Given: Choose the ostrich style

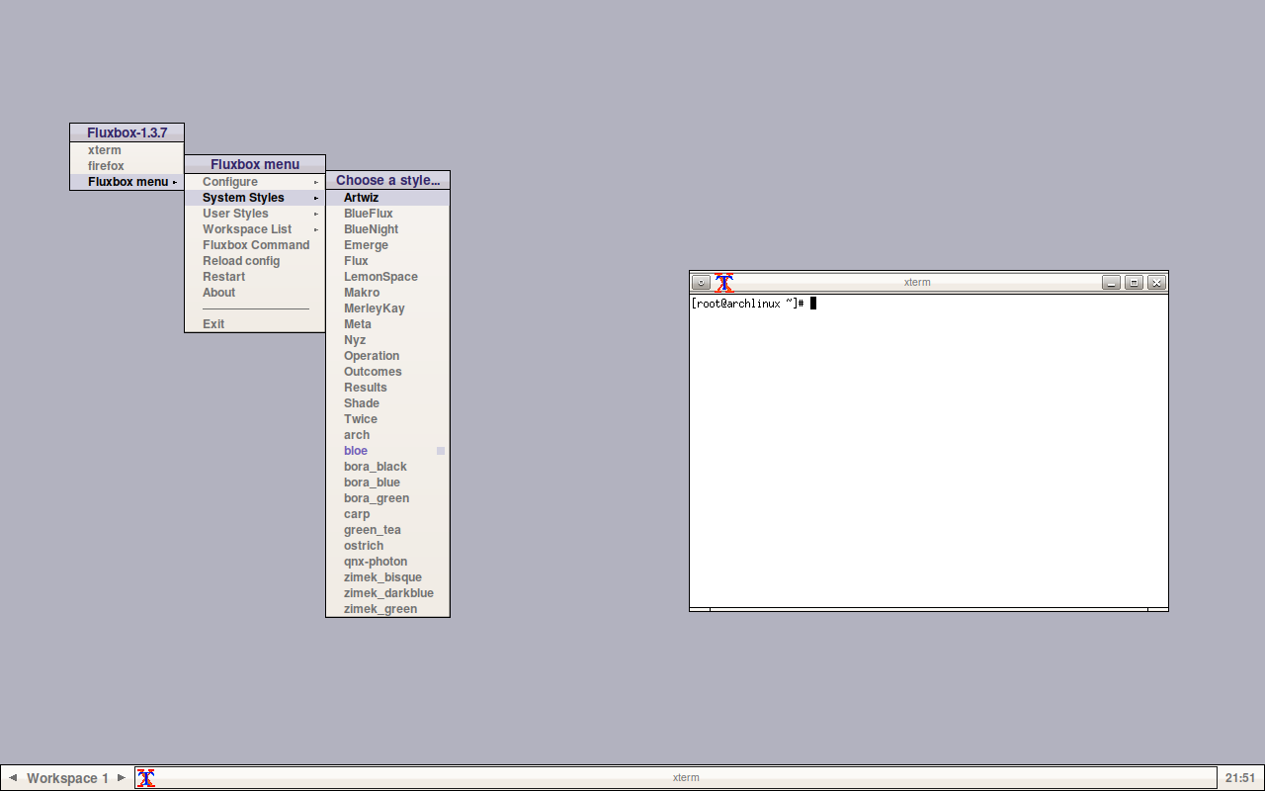Looking at the screenshot, I should click(387, 546).
